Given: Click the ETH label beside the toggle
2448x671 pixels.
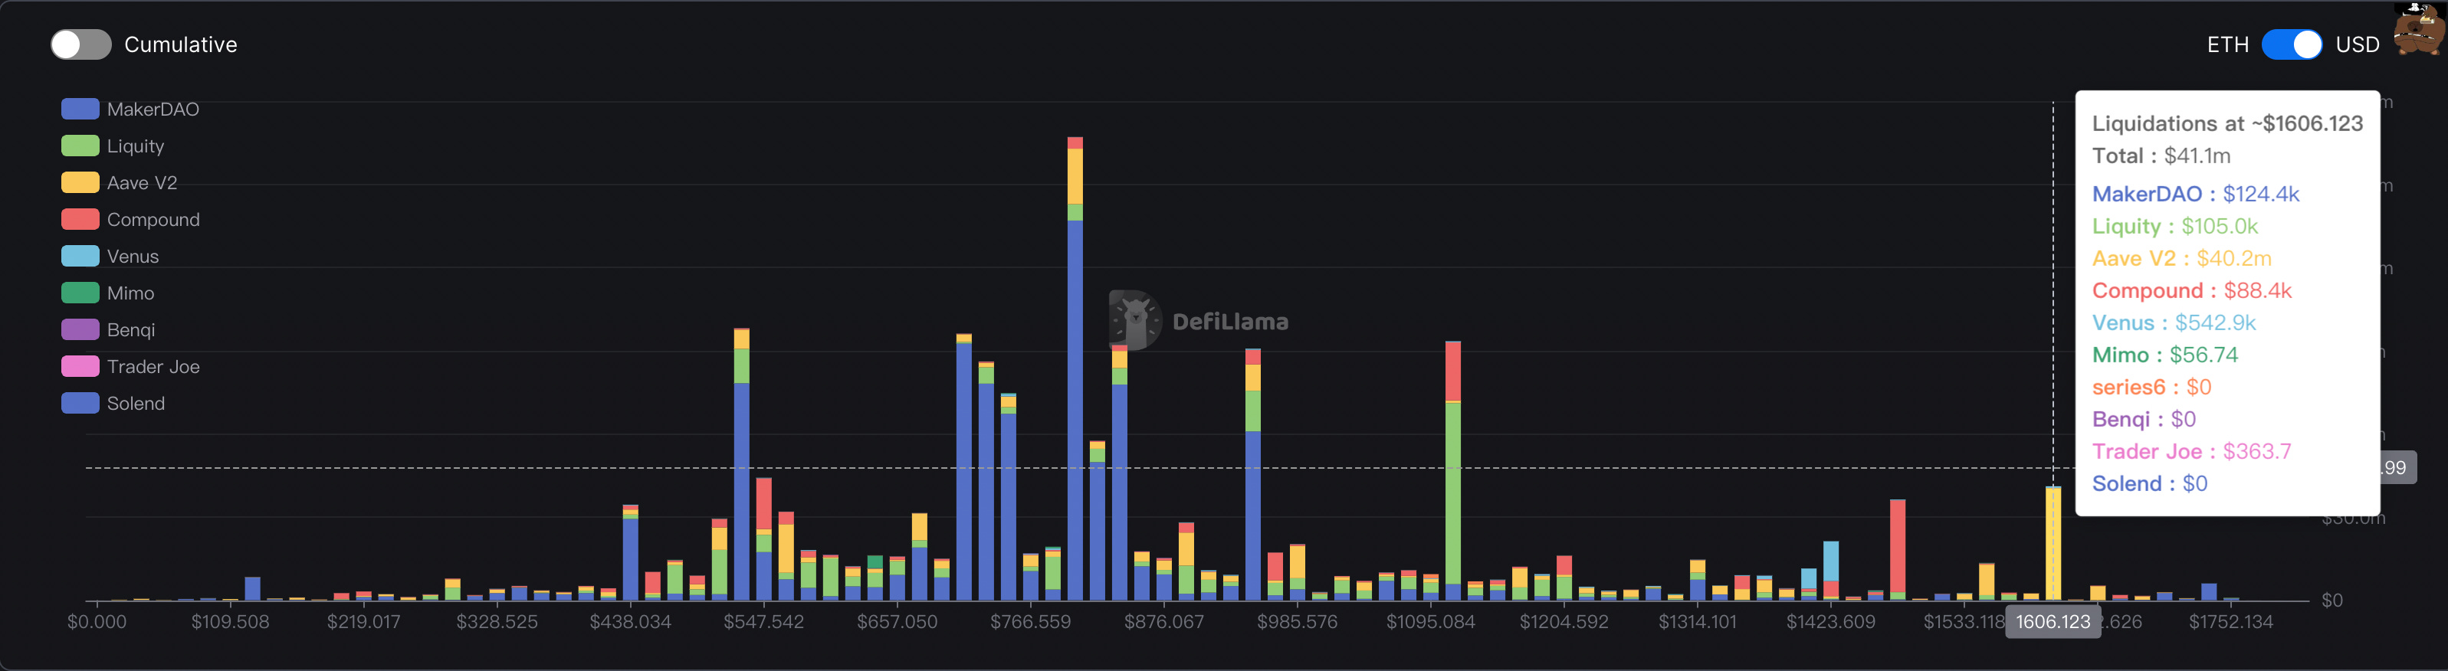Looking at the screenshot, I should click(2227, 44).
